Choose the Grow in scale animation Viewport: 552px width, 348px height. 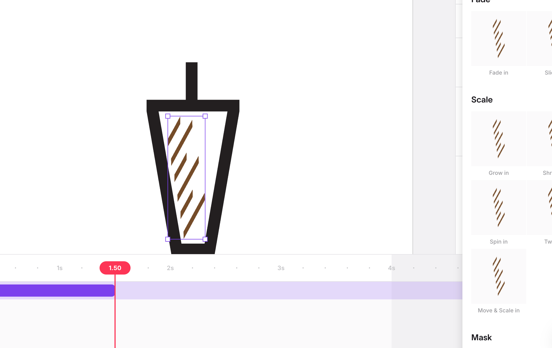498,139
